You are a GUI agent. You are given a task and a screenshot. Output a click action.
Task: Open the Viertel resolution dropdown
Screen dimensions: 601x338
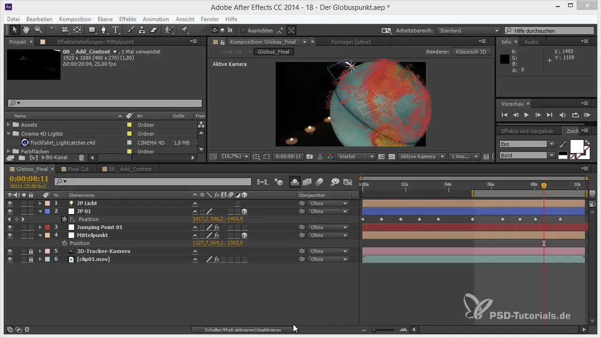356,156
